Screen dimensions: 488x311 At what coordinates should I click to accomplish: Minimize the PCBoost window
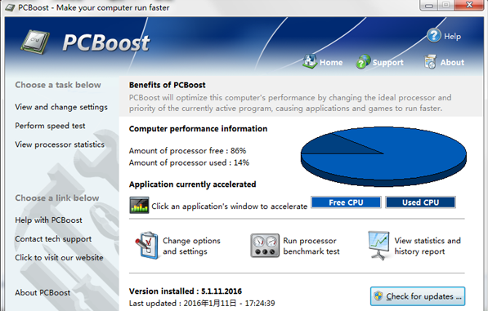tap(429, 5)
